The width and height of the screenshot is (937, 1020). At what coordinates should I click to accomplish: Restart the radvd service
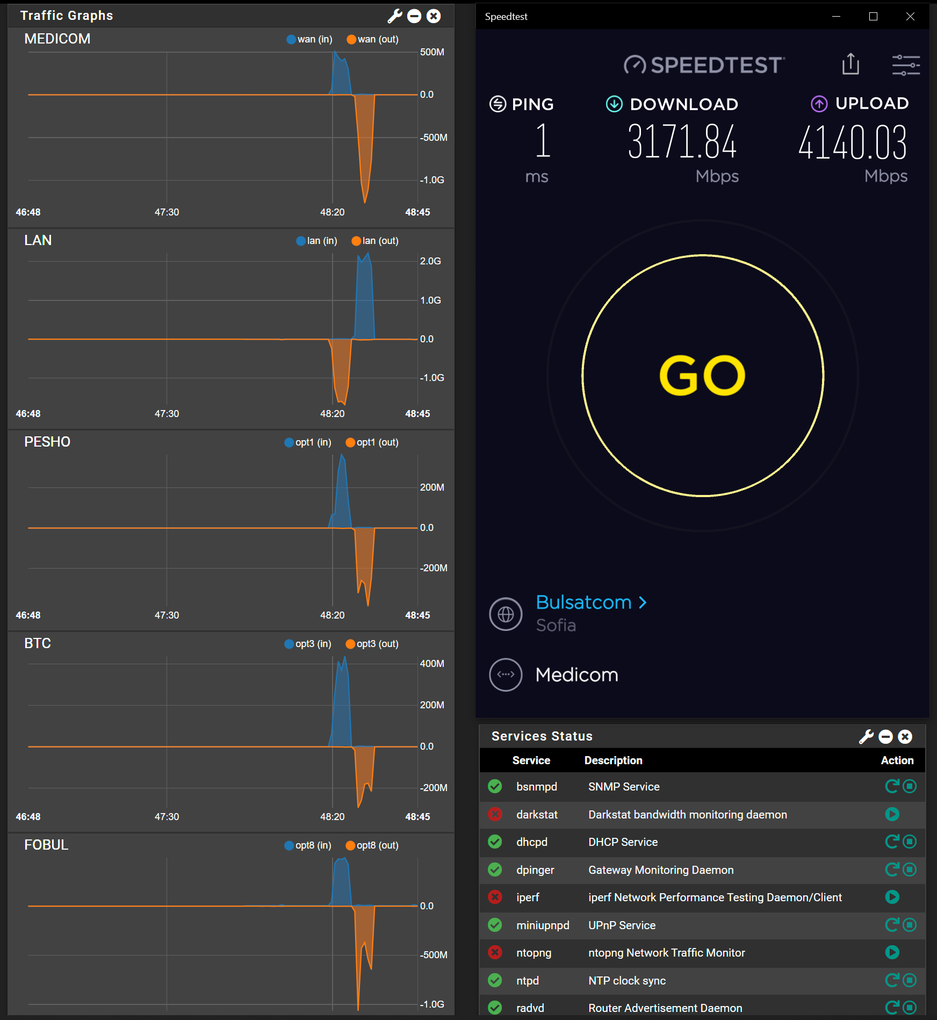click(892, 1008)
